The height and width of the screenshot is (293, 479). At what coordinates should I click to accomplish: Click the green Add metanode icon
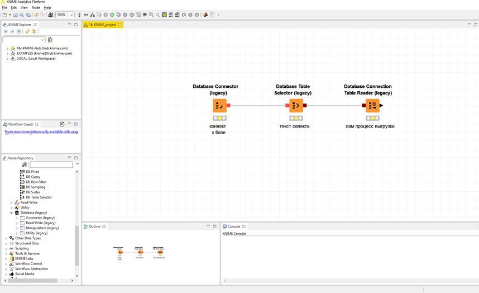click(164, 15)
